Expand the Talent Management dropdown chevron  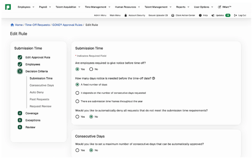click(171, 7)
